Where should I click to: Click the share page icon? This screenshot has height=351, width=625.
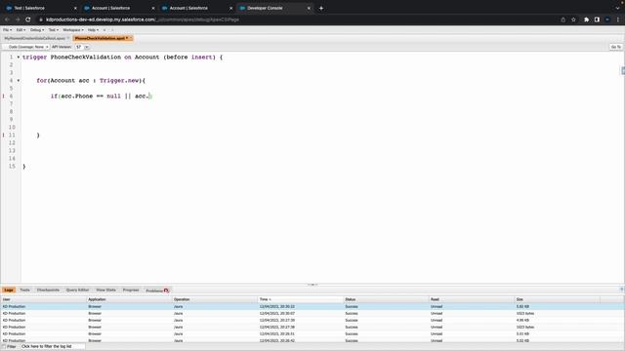point(562,19)
